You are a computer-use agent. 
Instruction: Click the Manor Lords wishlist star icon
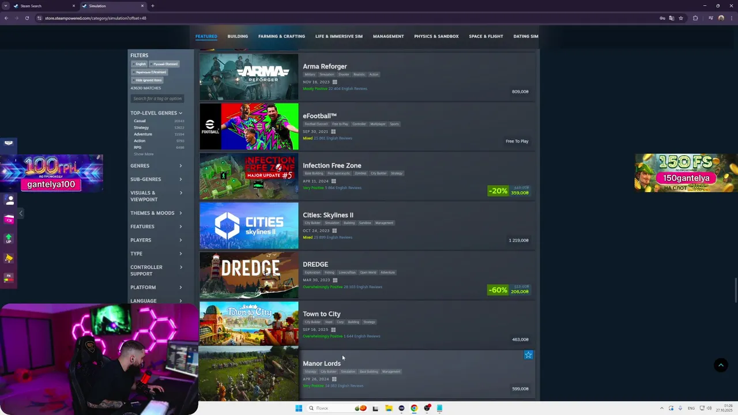(x=528, y=355)
